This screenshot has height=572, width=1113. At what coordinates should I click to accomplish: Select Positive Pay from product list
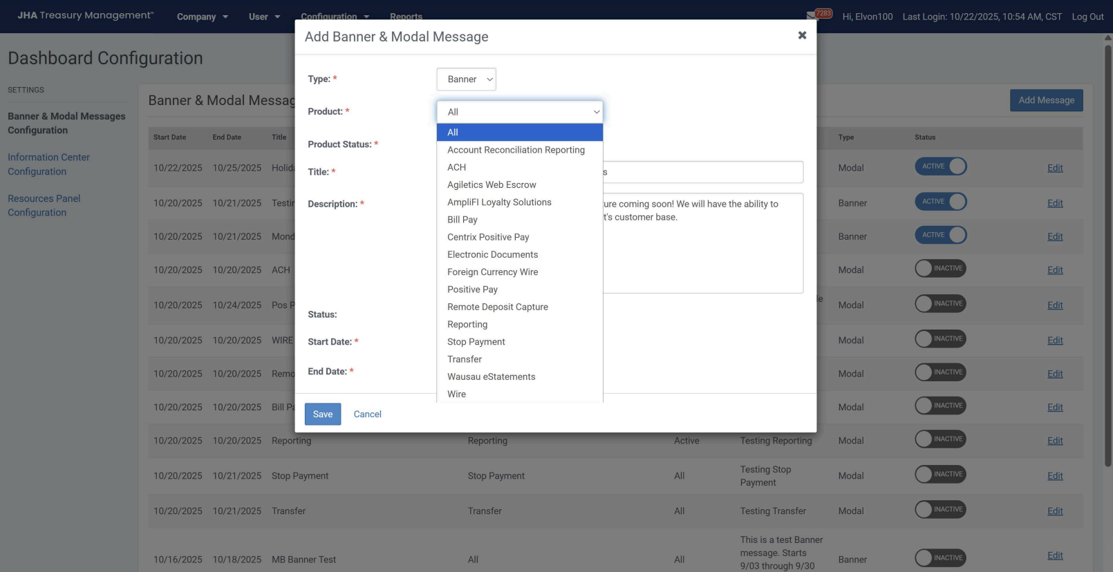(x=472, y=289)
